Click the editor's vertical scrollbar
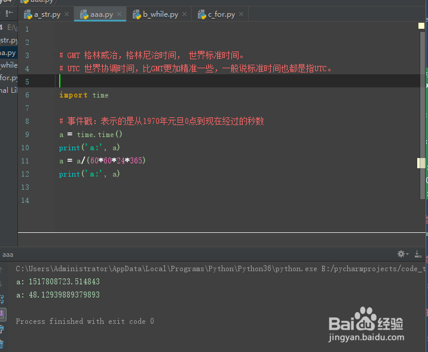 (422, 115)
